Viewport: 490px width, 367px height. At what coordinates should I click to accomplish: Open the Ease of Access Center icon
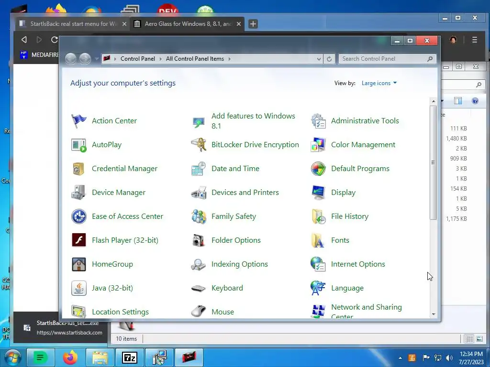(x=78, y=216)
